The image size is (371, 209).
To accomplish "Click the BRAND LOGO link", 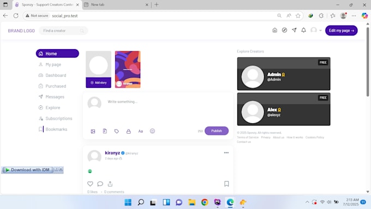I will [x=21, y=31].
